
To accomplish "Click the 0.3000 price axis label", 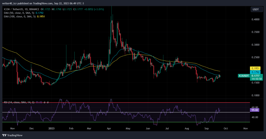I will click(256, 45).
